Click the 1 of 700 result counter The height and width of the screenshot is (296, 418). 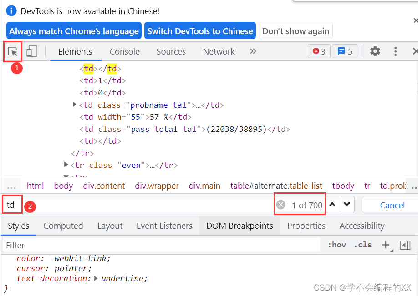pos(307,205)
